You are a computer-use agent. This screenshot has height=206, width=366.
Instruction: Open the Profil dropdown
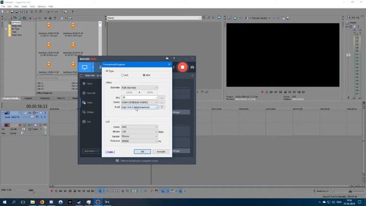click(140, 107)
